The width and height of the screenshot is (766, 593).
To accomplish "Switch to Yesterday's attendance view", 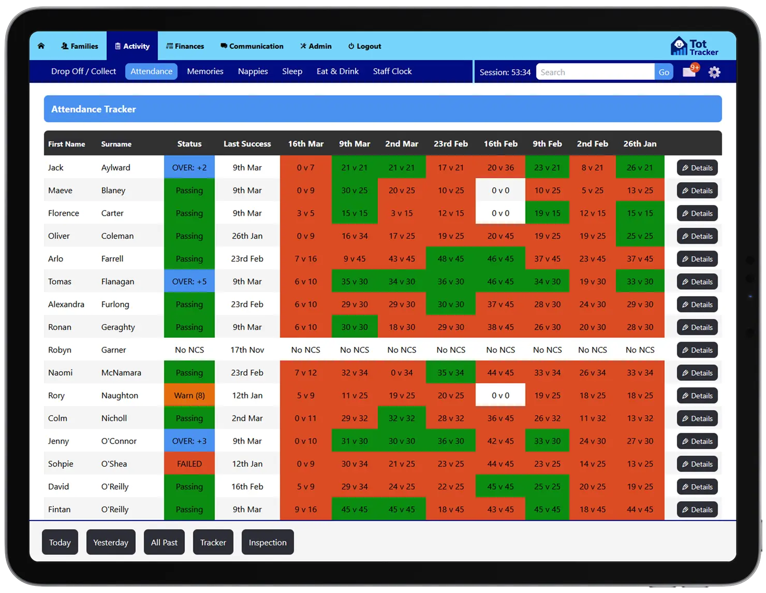I will (x=111, y=542).
